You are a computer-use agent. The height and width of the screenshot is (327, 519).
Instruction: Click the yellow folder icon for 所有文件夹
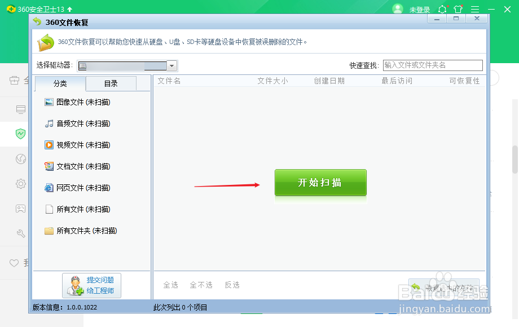(x=49, y=231)
